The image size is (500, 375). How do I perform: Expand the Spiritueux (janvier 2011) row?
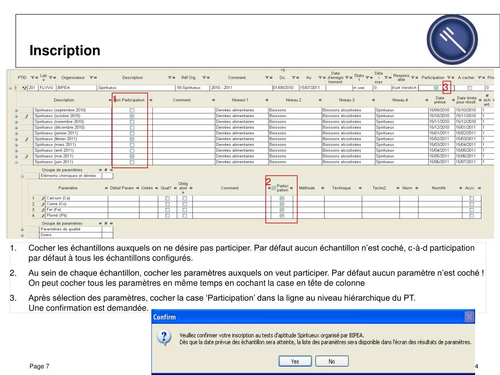(16, 134)
